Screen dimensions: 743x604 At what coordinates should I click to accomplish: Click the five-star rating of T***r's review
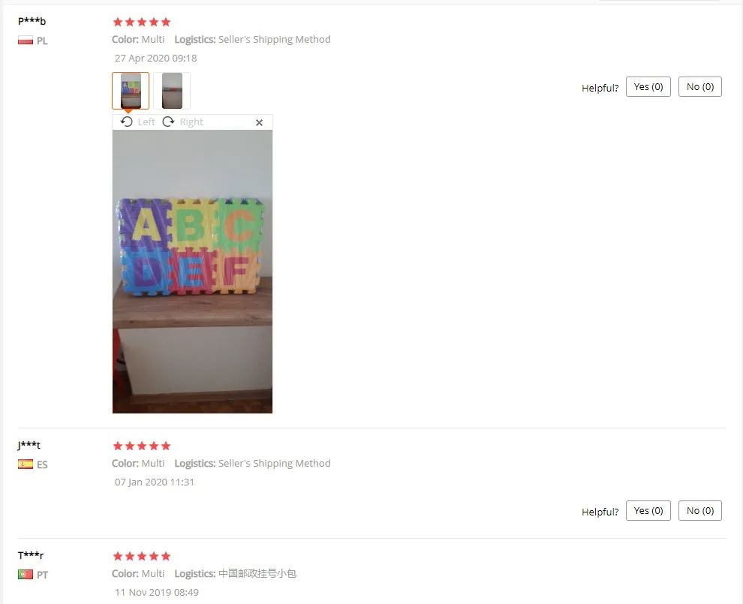(x=142, y=556)
